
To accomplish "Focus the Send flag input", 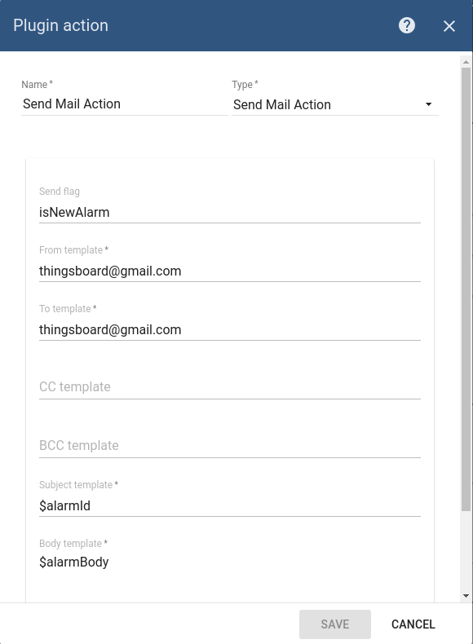I will tap(230, 213).
